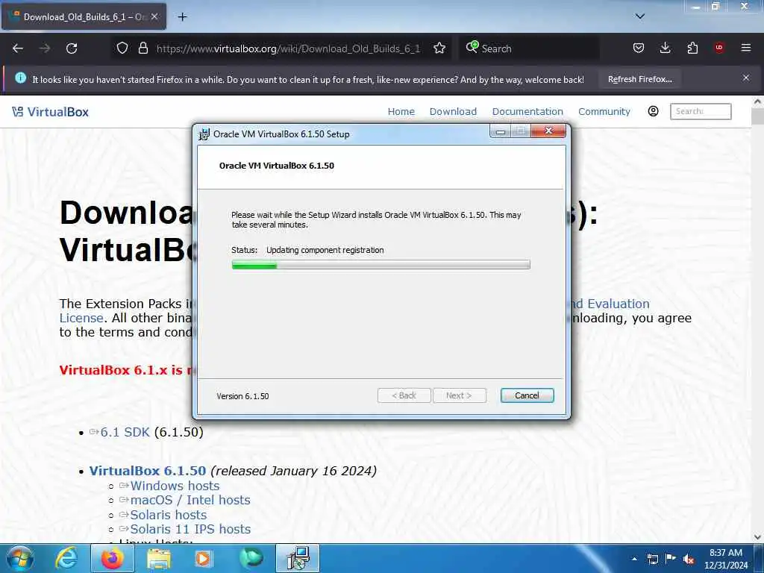Open the Home nav link
Screen dimensions: 764x573
tap(401, 112)
